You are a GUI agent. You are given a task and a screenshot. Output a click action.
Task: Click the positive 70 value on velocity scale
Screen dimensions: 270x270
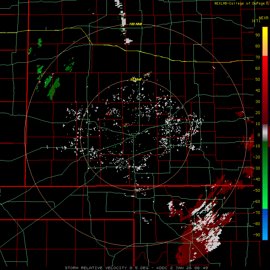258,57
